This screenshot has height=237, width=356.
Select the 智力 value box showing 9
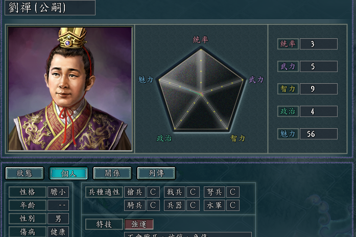point(319,89)
